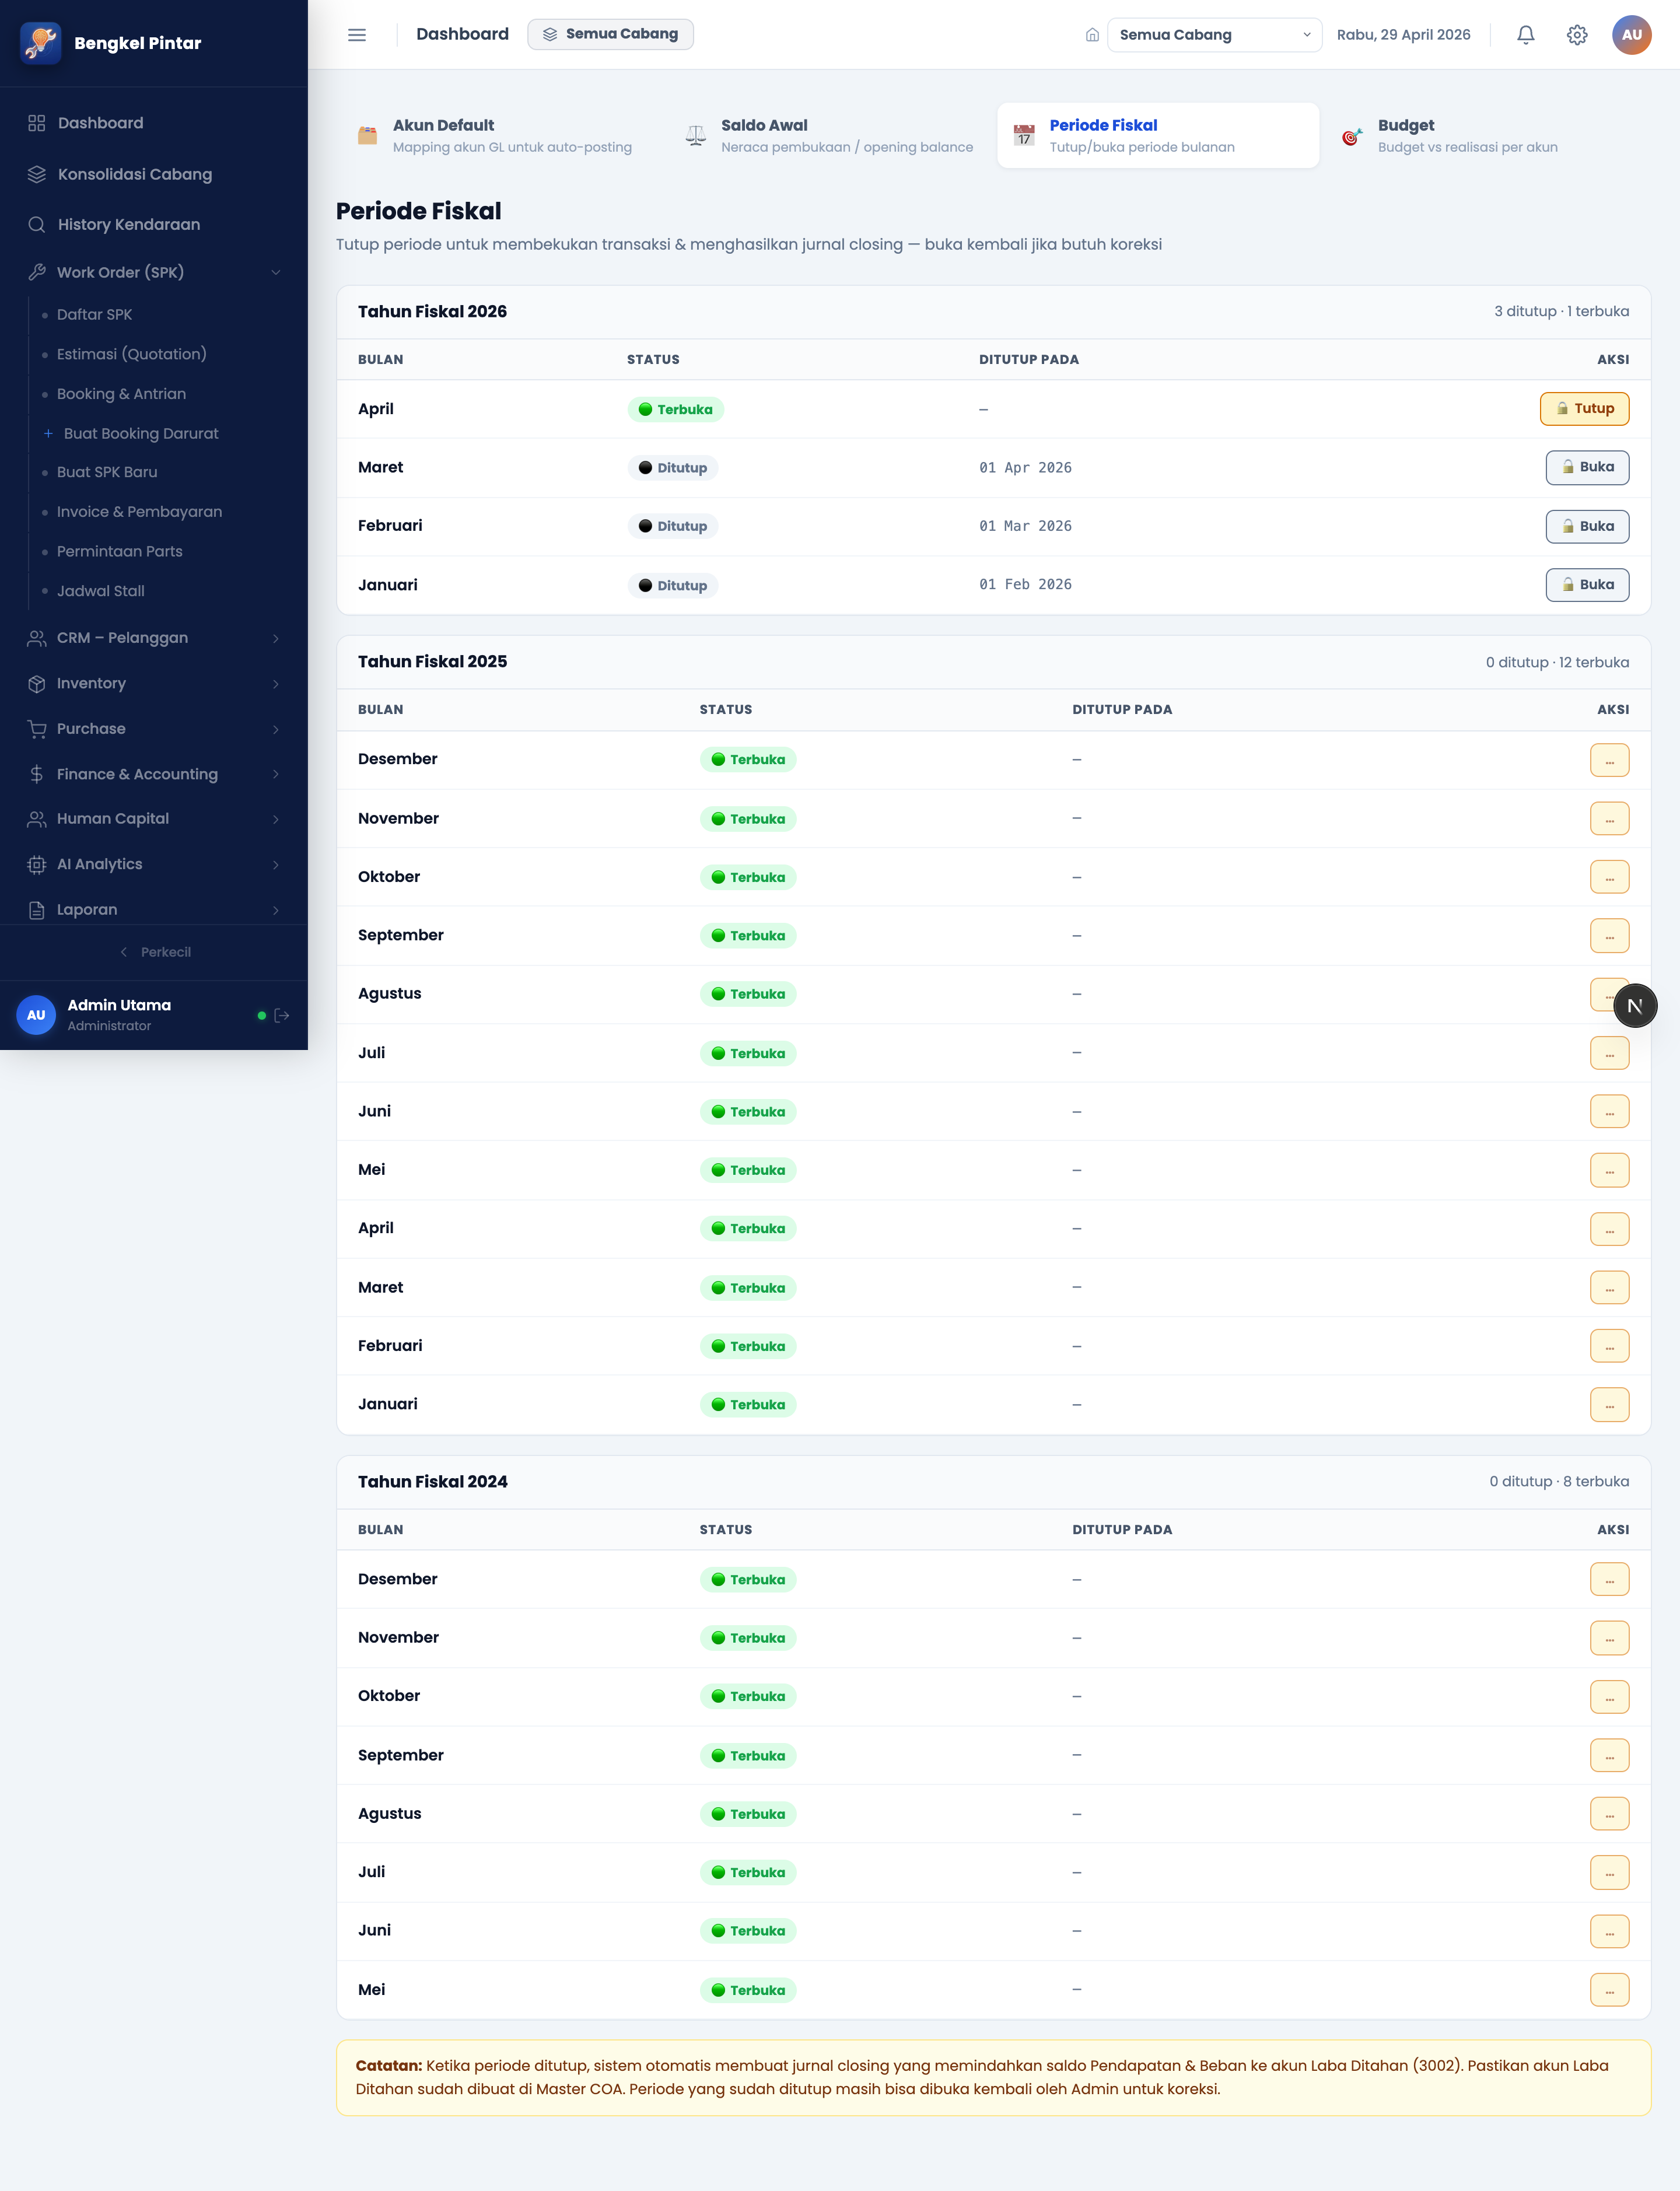The image size is (1680, 2191).
Task: Click the logout icon beside Admin Utama
Action: (282, 1015)
